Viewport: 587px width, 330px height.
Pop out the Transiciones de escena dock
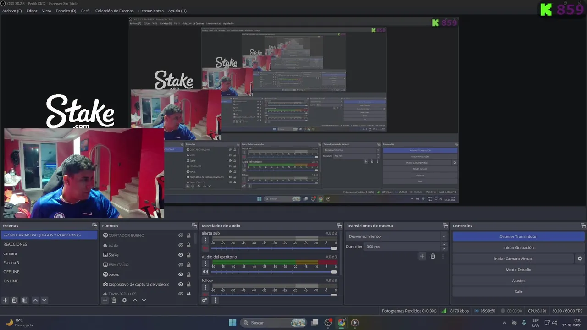[445, 226]
